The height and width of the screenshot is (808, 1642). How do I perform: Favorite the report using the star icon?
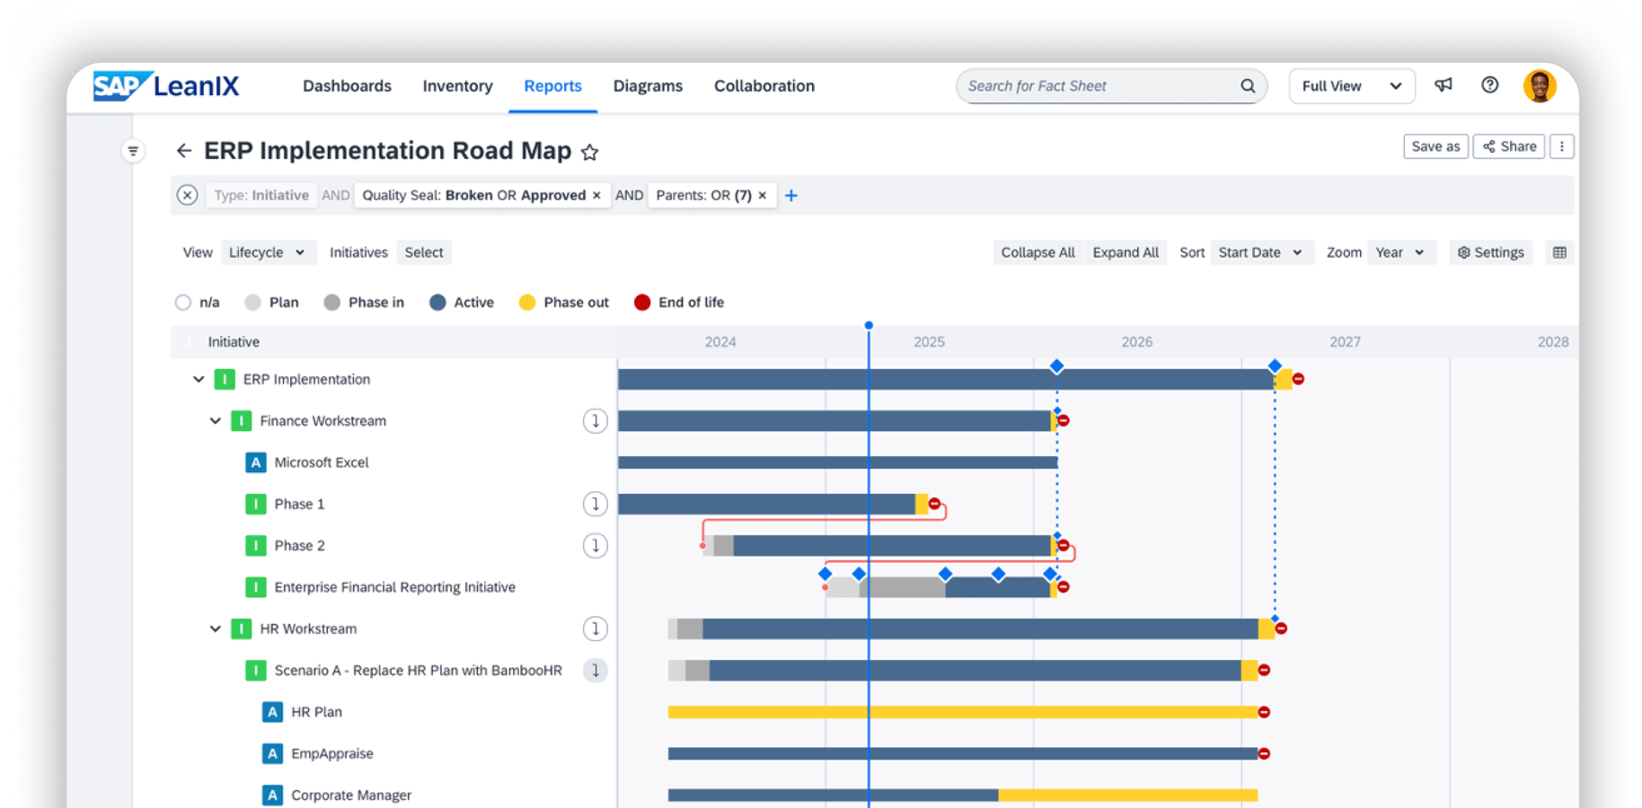click(590, 152)
